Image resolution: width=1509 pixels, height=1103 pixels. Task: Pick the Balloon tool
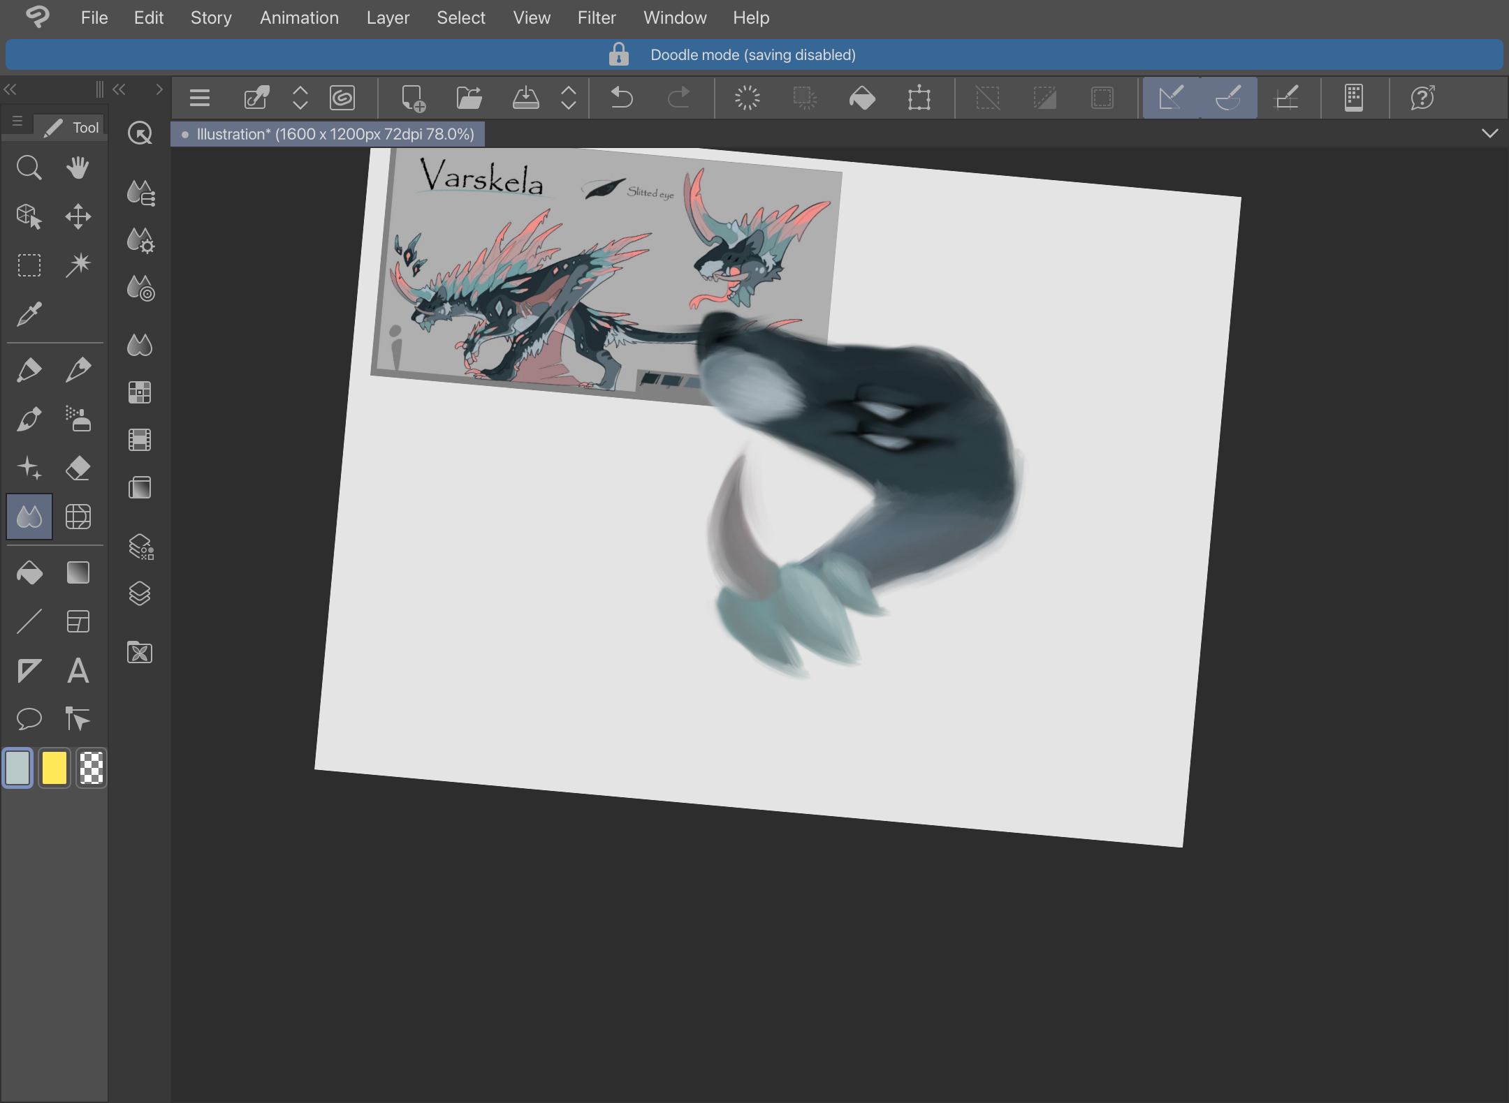(x=29, y=718)
